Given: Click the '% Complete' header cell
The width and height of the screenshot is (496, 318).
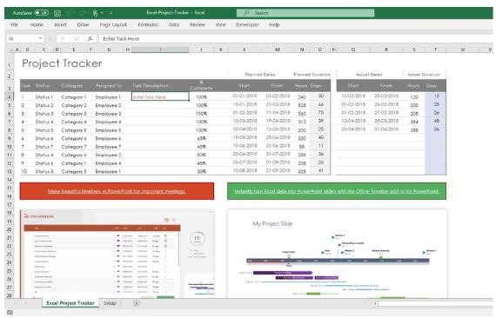Looking at the screenshot, I should (x=201, y=85).
